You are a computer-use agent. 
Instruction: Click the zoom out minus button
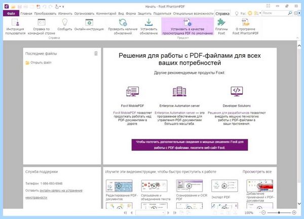263,212
